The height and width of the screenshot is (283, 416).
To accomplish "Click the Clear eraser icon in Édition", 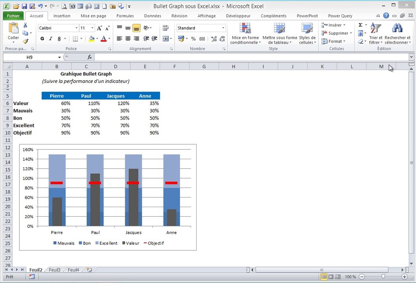I will (360, 41).
